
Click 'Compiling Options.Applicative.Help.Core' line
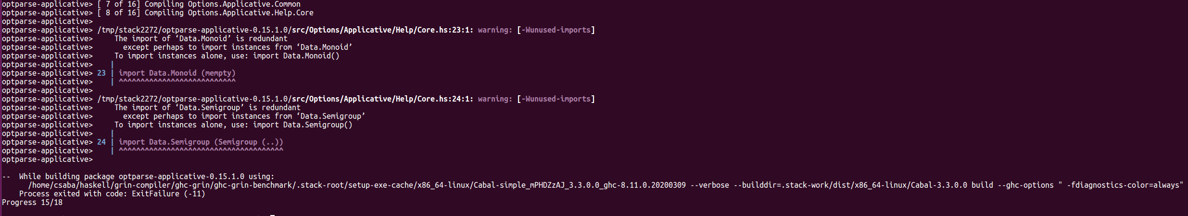pos(205,13)
